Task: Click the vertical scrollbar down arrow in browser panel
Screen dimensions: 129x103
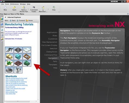Action: [x=38, y=99]
